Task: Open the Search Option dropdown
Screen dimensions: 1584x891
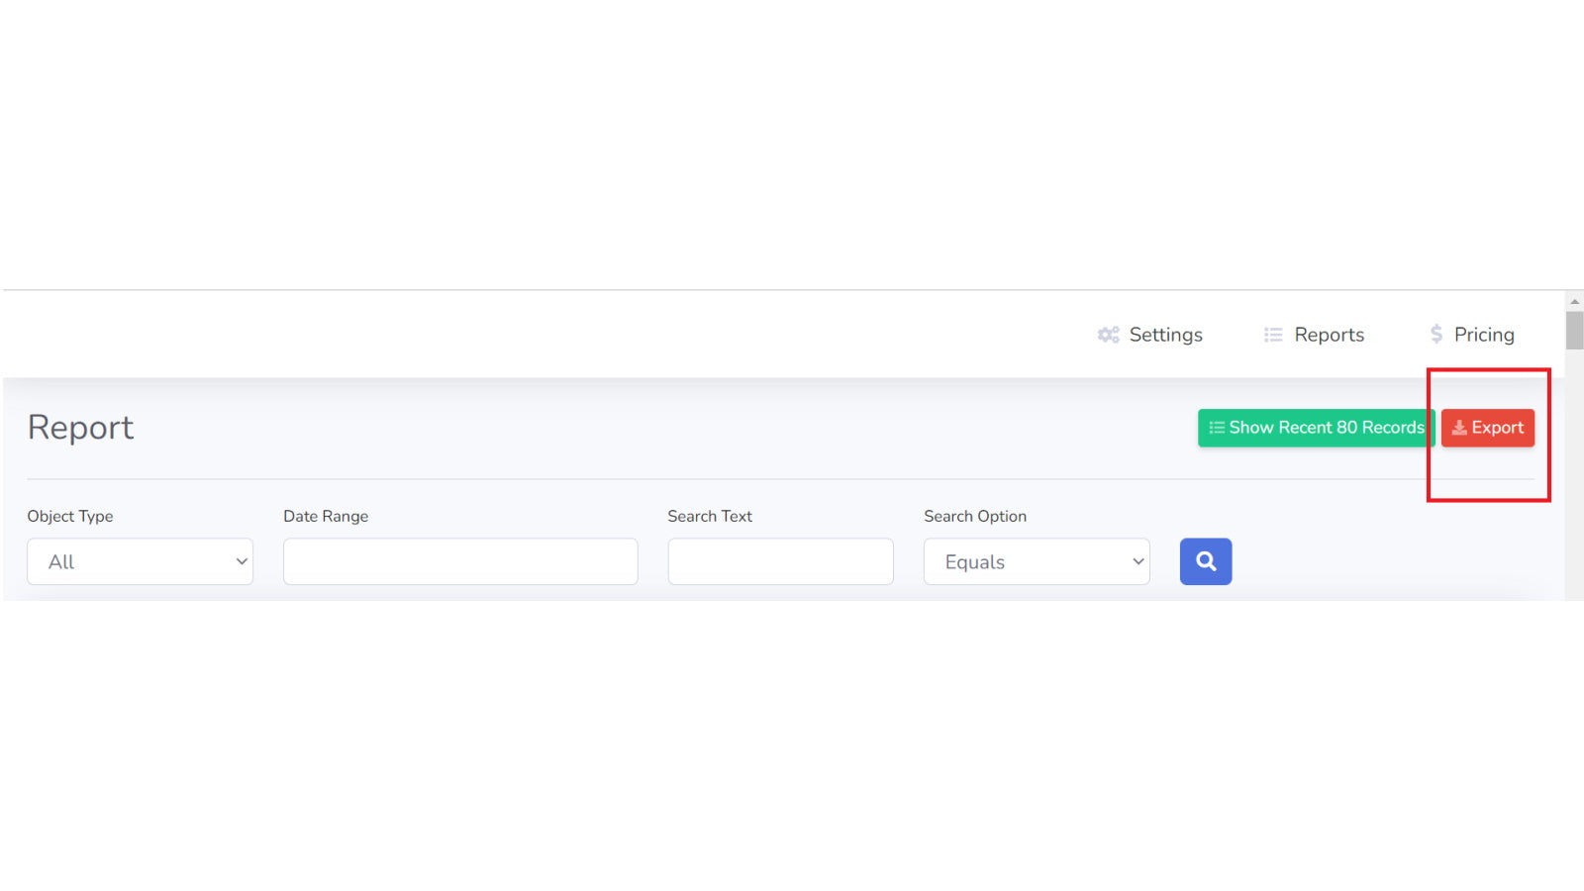Action: (x=1036, y=561)
